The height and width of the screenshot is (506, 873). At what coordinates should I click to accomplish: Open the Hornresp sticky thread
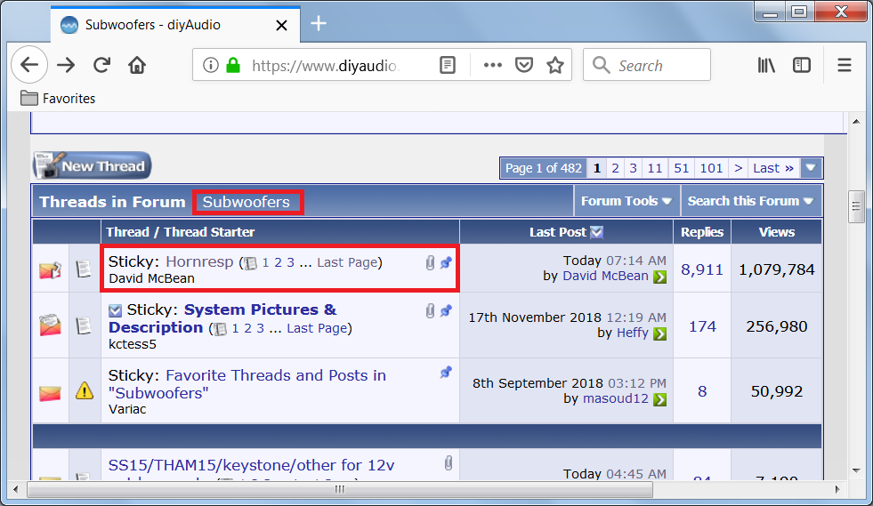tap(199, 261)
